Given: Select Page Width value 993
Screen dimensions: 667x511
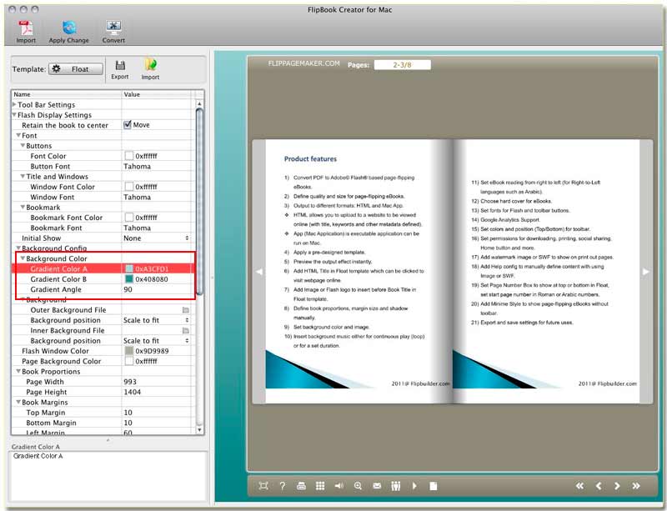Looking at the screenshot, I should (x=130, y=382).
